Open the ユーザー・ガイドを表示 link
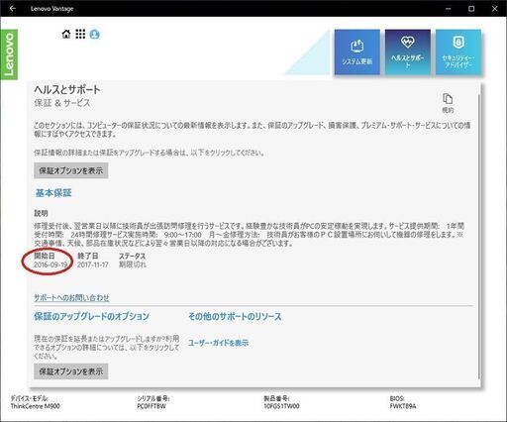This screenshot has height=422, width=507. coord(218,343)
